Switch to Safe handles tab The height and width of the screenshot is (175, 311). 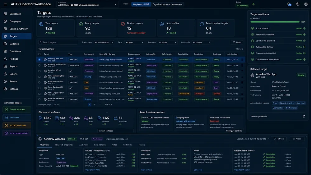pos(100,145)
